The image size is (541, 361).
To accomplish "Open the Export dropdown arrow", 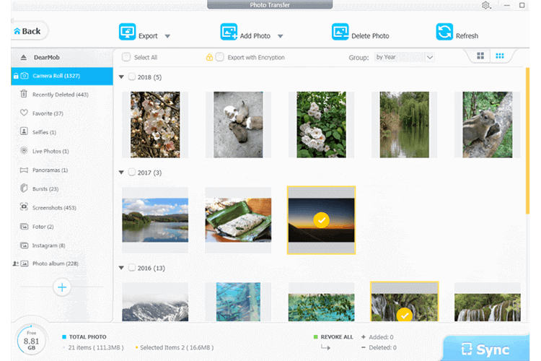I will pos(167,36).
